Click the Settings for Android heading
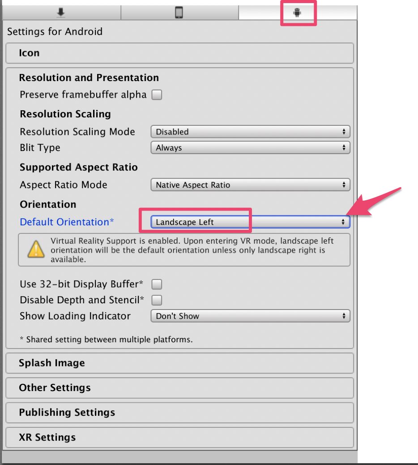 tap(55, 31)
